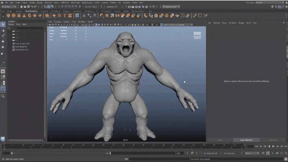Select the arrow Select tool in toolbox
The height and width of the screenshot is (162, 288).
3,24
